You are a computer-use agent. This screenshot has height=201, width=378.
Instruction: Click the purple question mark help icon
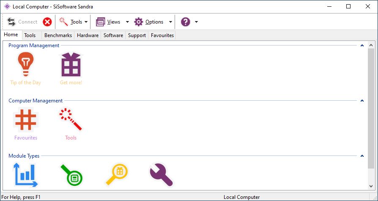[x=185, y=22]
